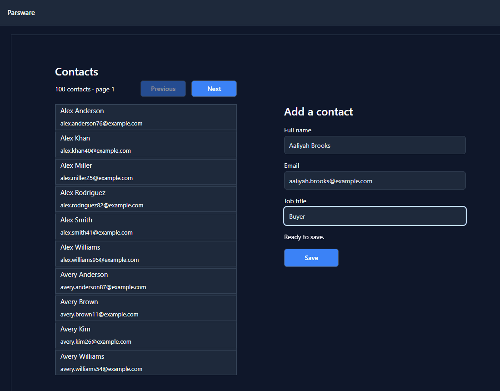Image resolution: width=500 pixels, height=391 pixels.
Task: Select the Alex Smith contact row
Action: pyautogui.click(x=146, y=226)
